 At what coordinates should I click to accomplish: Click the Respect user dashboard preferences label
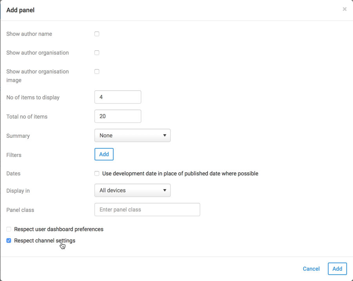(x=59, y=229)
